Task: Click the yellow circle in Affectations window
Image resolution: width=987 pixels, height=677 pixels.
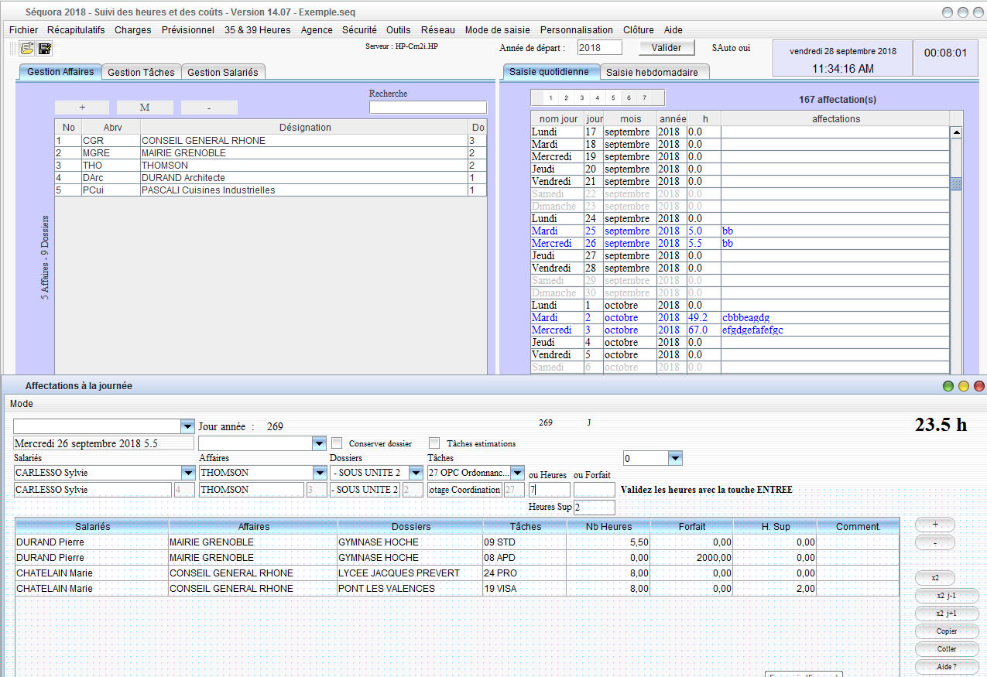Action: click(963, 386)
